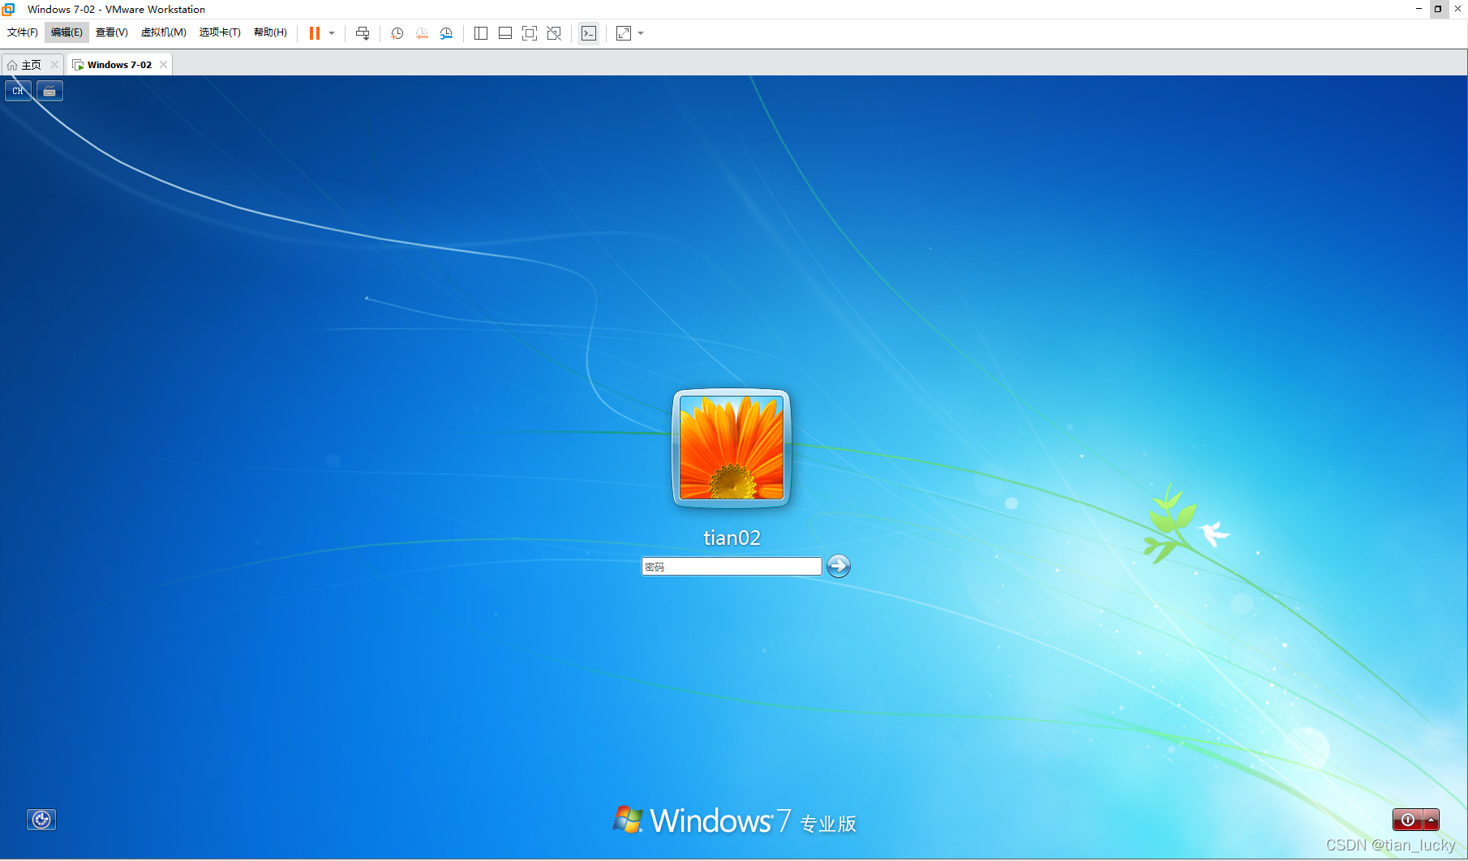Toggle the thumbnail bar icon
The width and height of the screenshot is (1468, 861).
click(x=505, y=33)
